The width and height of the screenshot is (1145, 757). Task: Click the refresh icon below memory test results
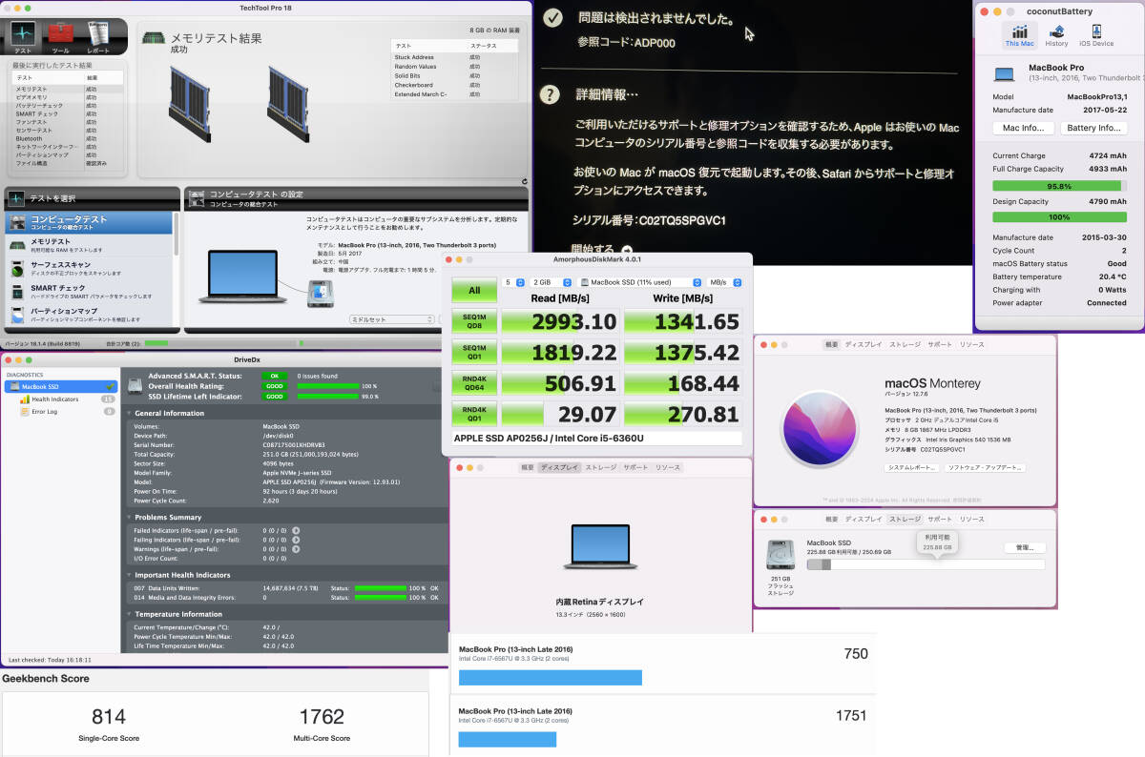524,180
